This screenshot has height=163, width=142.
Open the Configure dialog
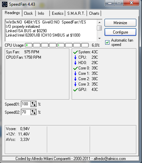[x=120, y=32]
